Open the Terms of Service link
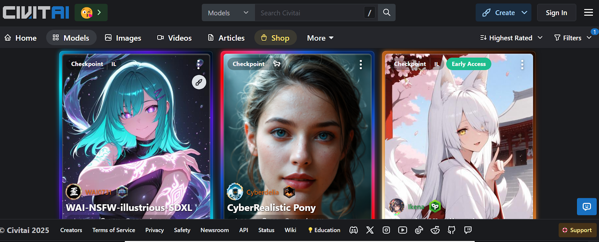 pos(113,230)
